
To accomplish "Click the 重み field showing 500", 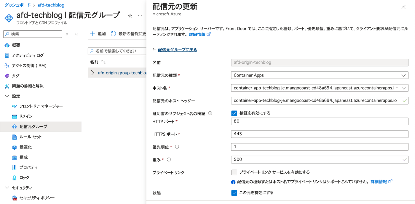I will 320,159.
